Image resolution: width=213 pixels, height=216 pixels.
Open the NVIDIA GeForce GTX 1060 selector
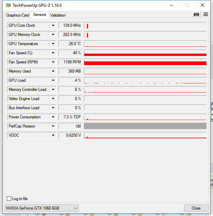pos(42,208)
